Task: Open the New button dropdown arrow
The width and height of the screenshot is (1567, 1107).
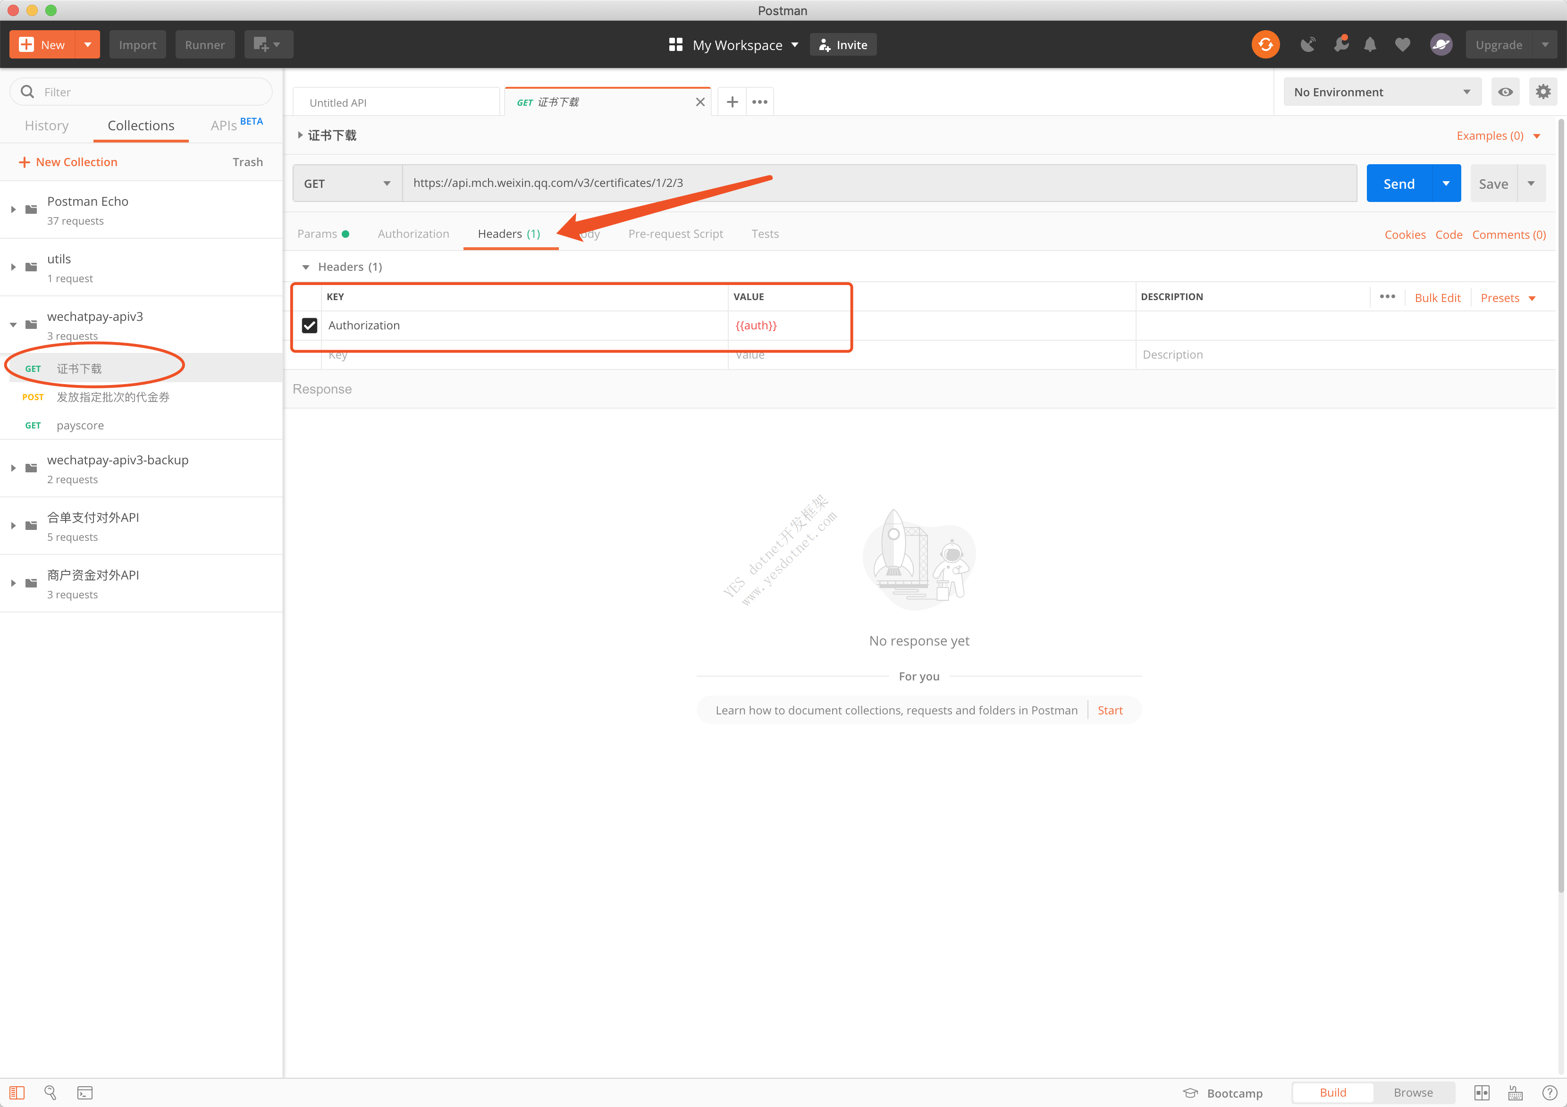Action: 87,44
